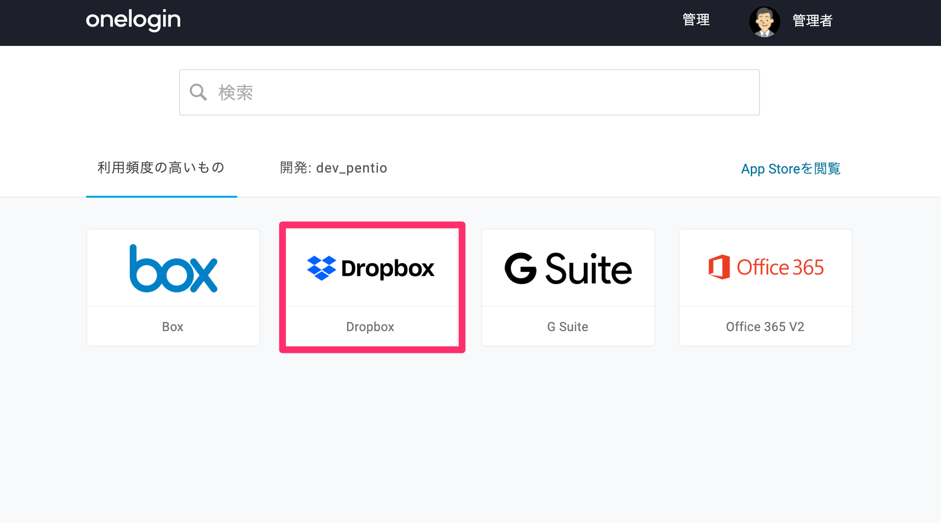Click the Dropbox label text
Screen dimensions: 941x523
(370, 327)
